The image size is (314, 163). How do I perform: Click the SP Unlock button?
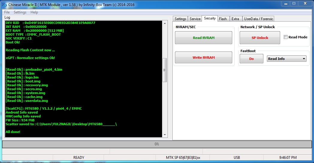coord(260,38)
